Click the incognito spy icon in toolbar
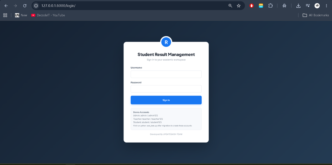This screenshot has width=332, height=165. (x=284, y=6)
